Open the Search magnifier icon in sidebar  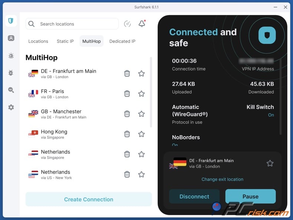tap(11, 90)
